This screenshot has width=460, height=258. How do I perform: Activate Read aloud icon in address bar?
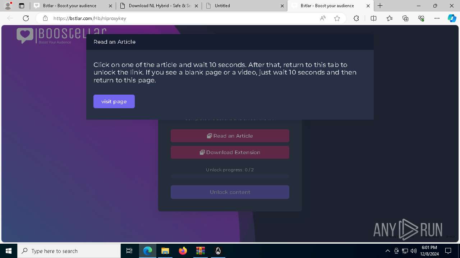point(323,18)
